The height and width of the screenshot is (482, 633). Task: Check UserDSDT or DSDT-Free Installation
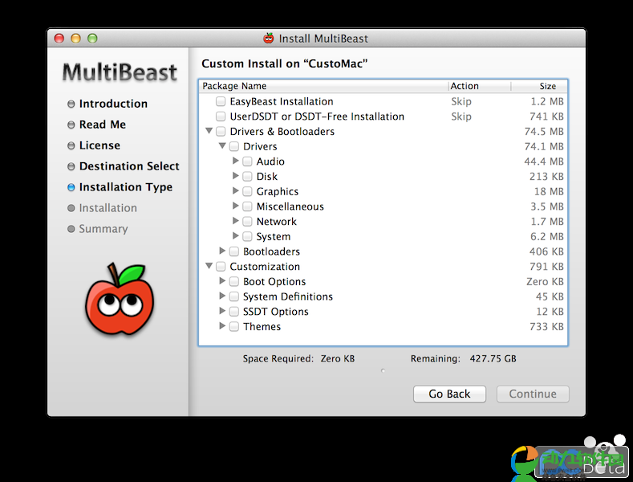(x=221, y=116)
